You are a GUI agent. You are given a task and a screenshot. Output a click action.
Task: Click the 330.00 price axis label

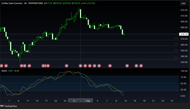(184, 62)
